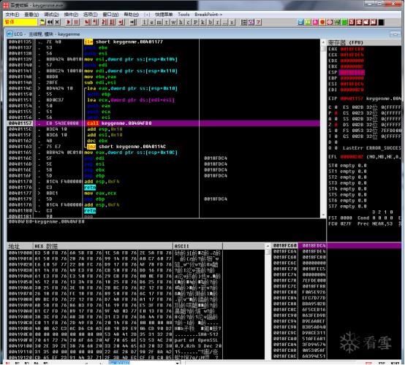The height and width of the screenshot is (365, 405).
Task: Click the red question mark help icon
Action: [259, 22]
